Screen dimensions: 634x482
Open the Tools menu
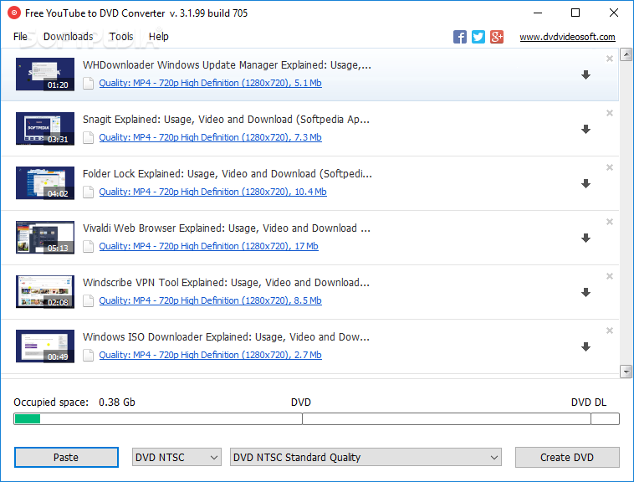(121, 37)
